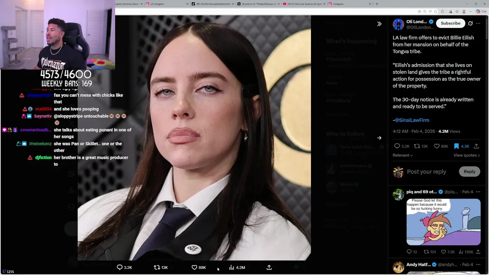
Task: Click the Reply button
Action: pos(470,171)
